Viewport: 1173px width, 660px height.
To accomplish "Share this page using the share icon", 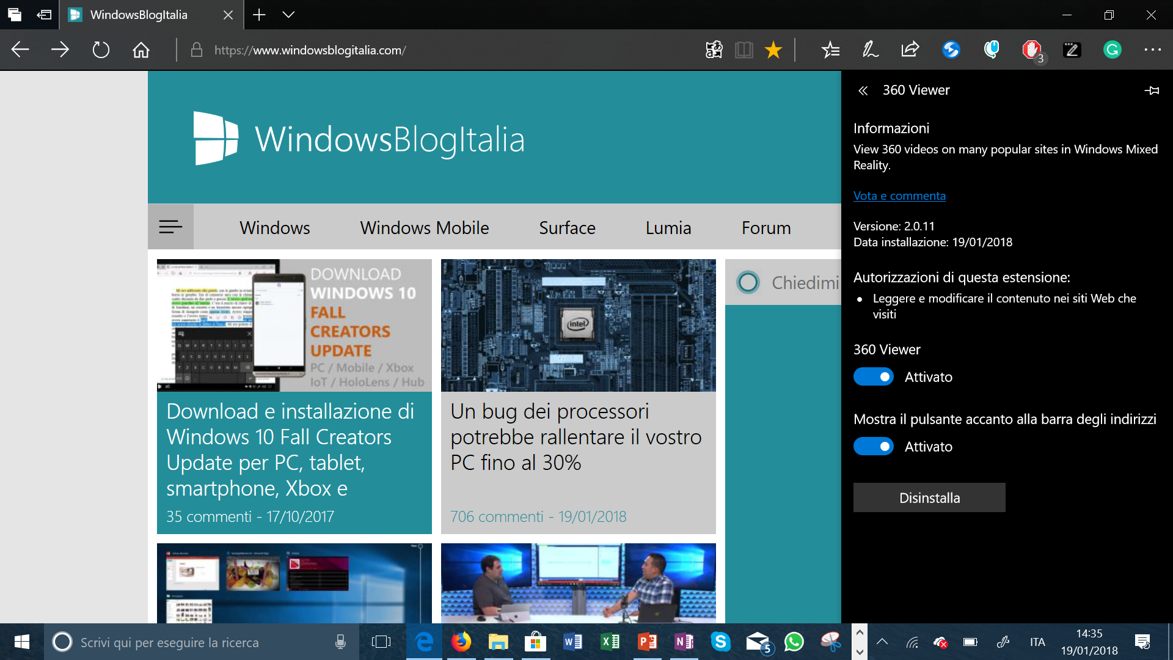I will tap(910, 50).
